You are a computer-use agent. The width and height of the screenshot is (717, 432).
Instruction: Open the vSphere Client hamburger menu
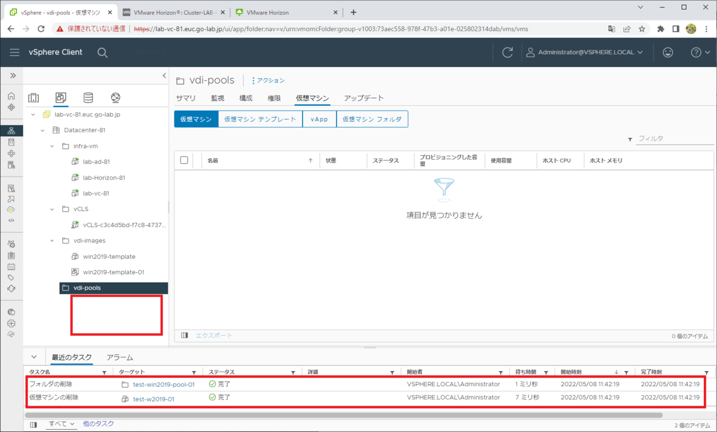[x=14, y=53]
